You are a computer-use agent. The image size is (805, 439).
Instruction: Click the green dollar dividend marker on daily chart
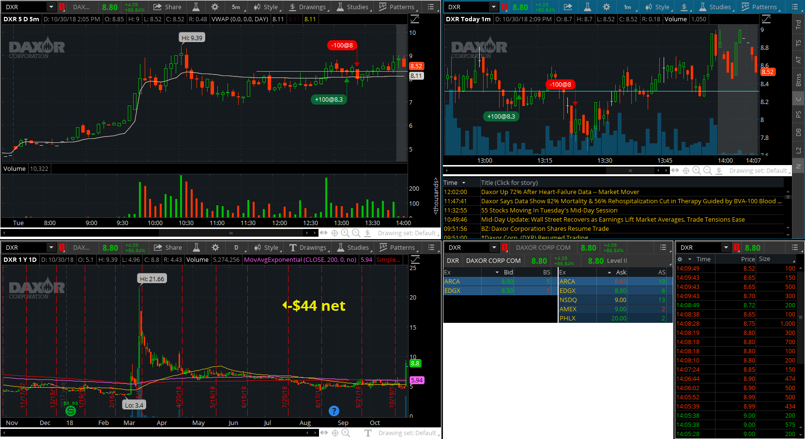71,411
